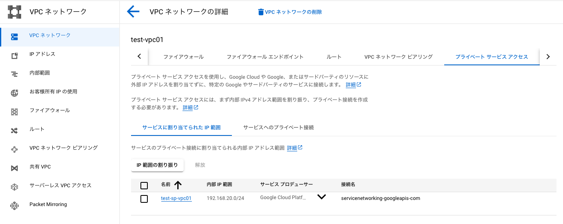Switch to サービスへのプライベート接続 sub-tab
The image size is (563, 224).
coord(278,128)
